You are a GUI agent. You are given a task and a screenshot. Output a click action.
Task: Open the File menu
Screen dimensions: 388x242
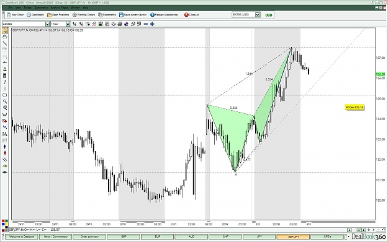coord(10,7)
